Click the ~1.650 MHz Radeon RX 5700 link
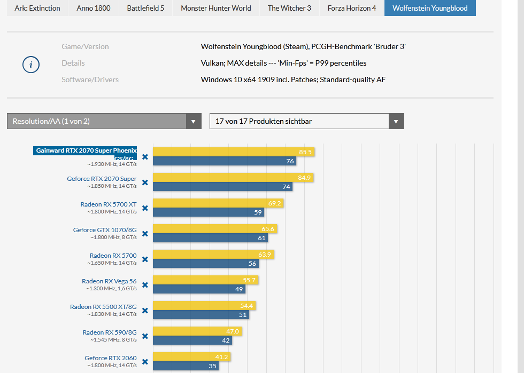524x373 pixels. click(x=113, y=256)
